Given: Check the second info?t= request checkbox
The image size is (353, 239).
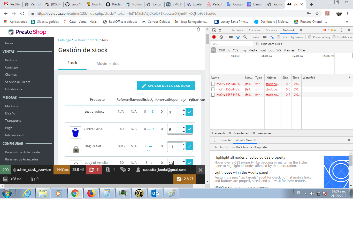Looking at the screenshot, I should click(x=213, y=89).
